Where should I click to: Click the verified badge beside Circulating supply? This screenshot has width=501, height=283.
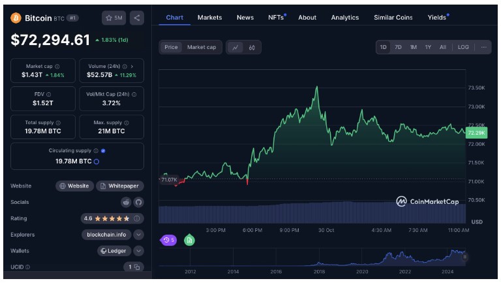tap(103, 151)
